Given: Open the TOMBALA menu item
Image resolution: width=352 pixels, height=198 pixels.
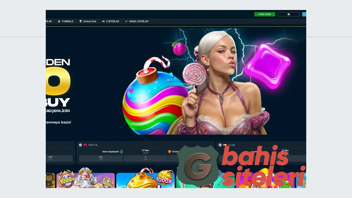Looking at the screenshot, I should click(67, 21).
